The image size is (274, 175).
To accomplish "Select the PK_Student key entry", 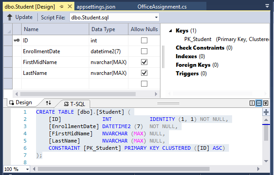I will point(198,39).
